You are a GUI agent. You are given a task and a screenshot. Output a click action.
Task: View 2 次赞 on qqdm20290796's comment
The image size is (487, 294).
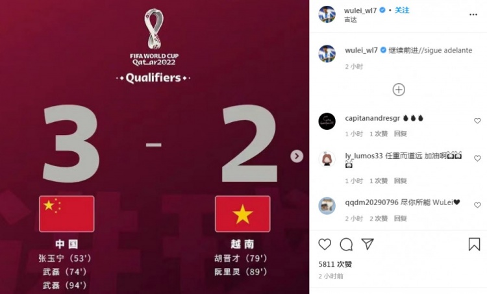[x=379, y=219]
